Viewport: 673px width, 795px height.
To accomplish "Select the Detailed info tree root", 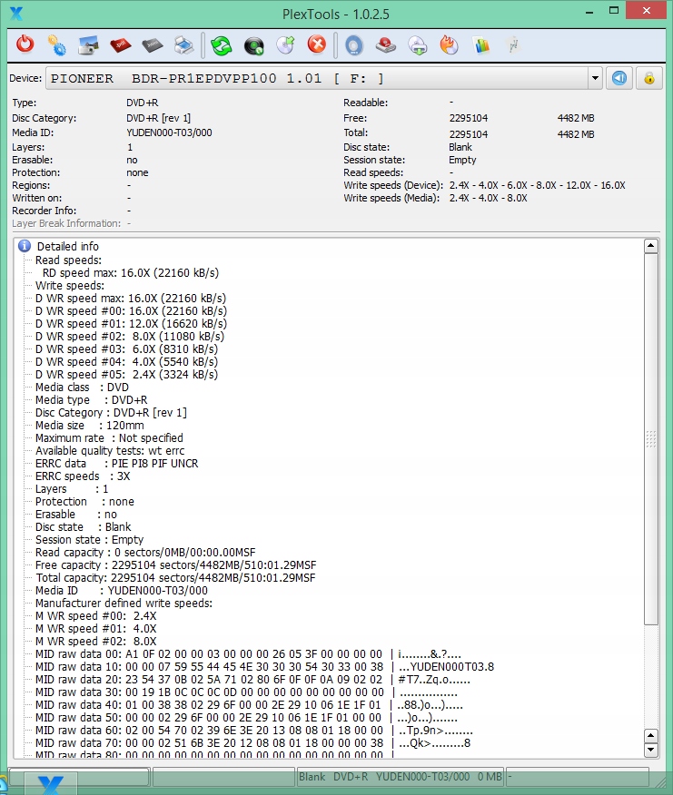I will 68,247.
